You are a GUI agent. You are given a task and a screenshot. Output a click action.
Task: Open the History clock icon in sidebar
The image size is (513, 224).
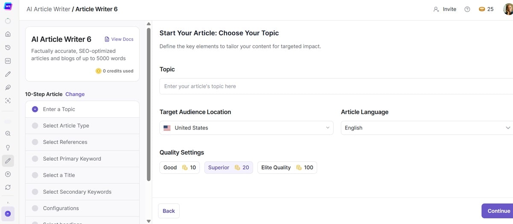point(8,47)
